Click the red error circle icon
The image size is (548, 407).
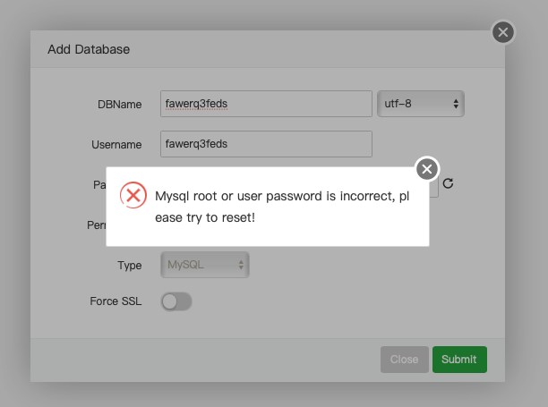pos(133,194)
